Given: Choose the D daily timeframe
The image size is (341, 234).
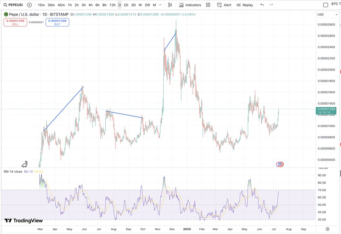Looking at the screenshot, I should [120, 5].
